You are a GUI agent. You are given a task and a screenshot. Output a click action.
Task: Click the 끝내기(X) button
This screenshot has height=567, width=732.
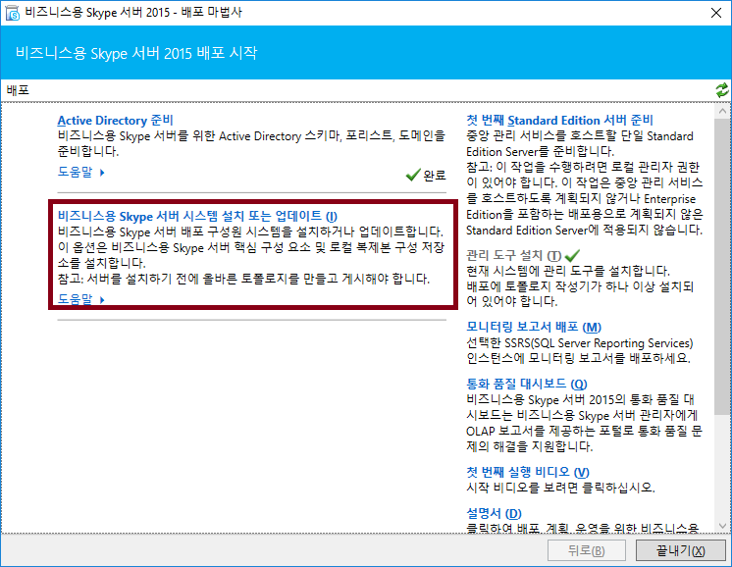[x=681, y=550]
